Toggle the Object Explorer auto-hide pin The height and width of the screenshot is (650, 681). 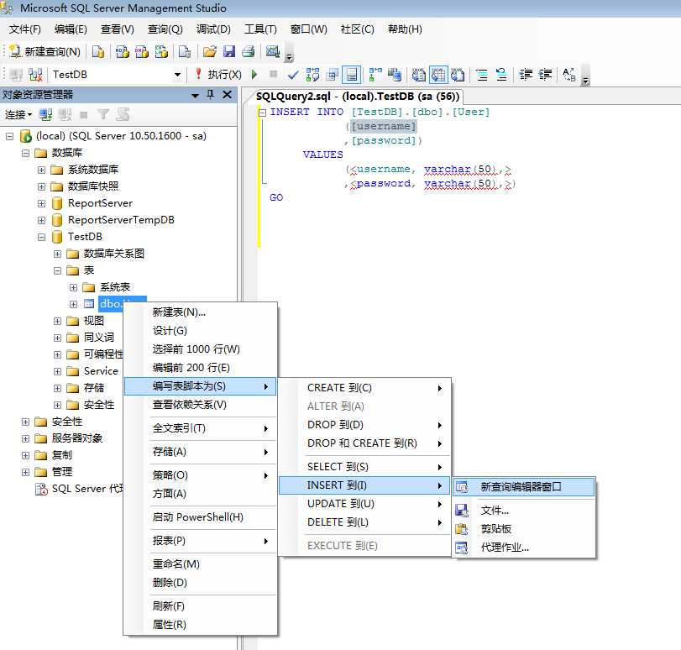pyautogui.click(x=211, y=95)
